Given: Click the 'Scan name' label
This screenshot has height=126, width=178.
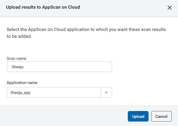Looking at the screenshot, I should (x=16, y=58).
